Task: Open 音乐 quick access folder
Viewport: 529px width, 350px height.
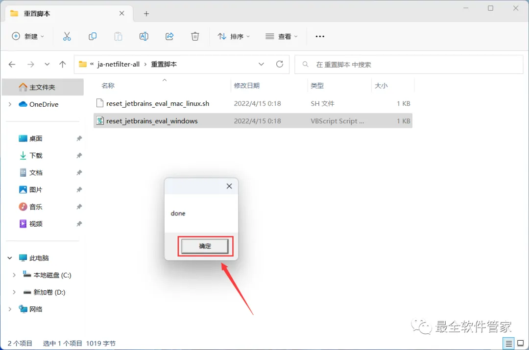Action: (x=36, y=207)
